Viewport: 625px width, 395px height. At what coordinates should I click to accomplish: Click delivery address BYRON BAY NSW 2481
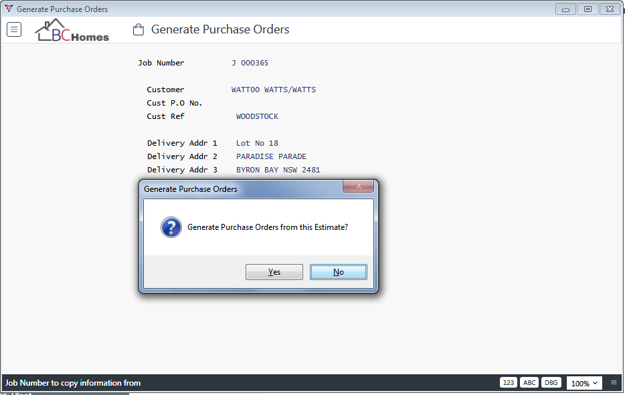click(278, 170)
